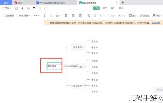
Task: Redo the last action
Action: point(46,8)
